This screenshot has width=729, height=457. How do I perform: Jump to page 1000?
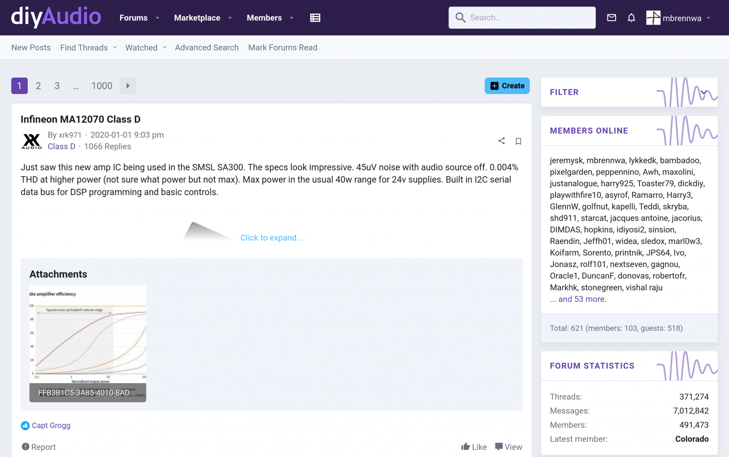[102, 86]
